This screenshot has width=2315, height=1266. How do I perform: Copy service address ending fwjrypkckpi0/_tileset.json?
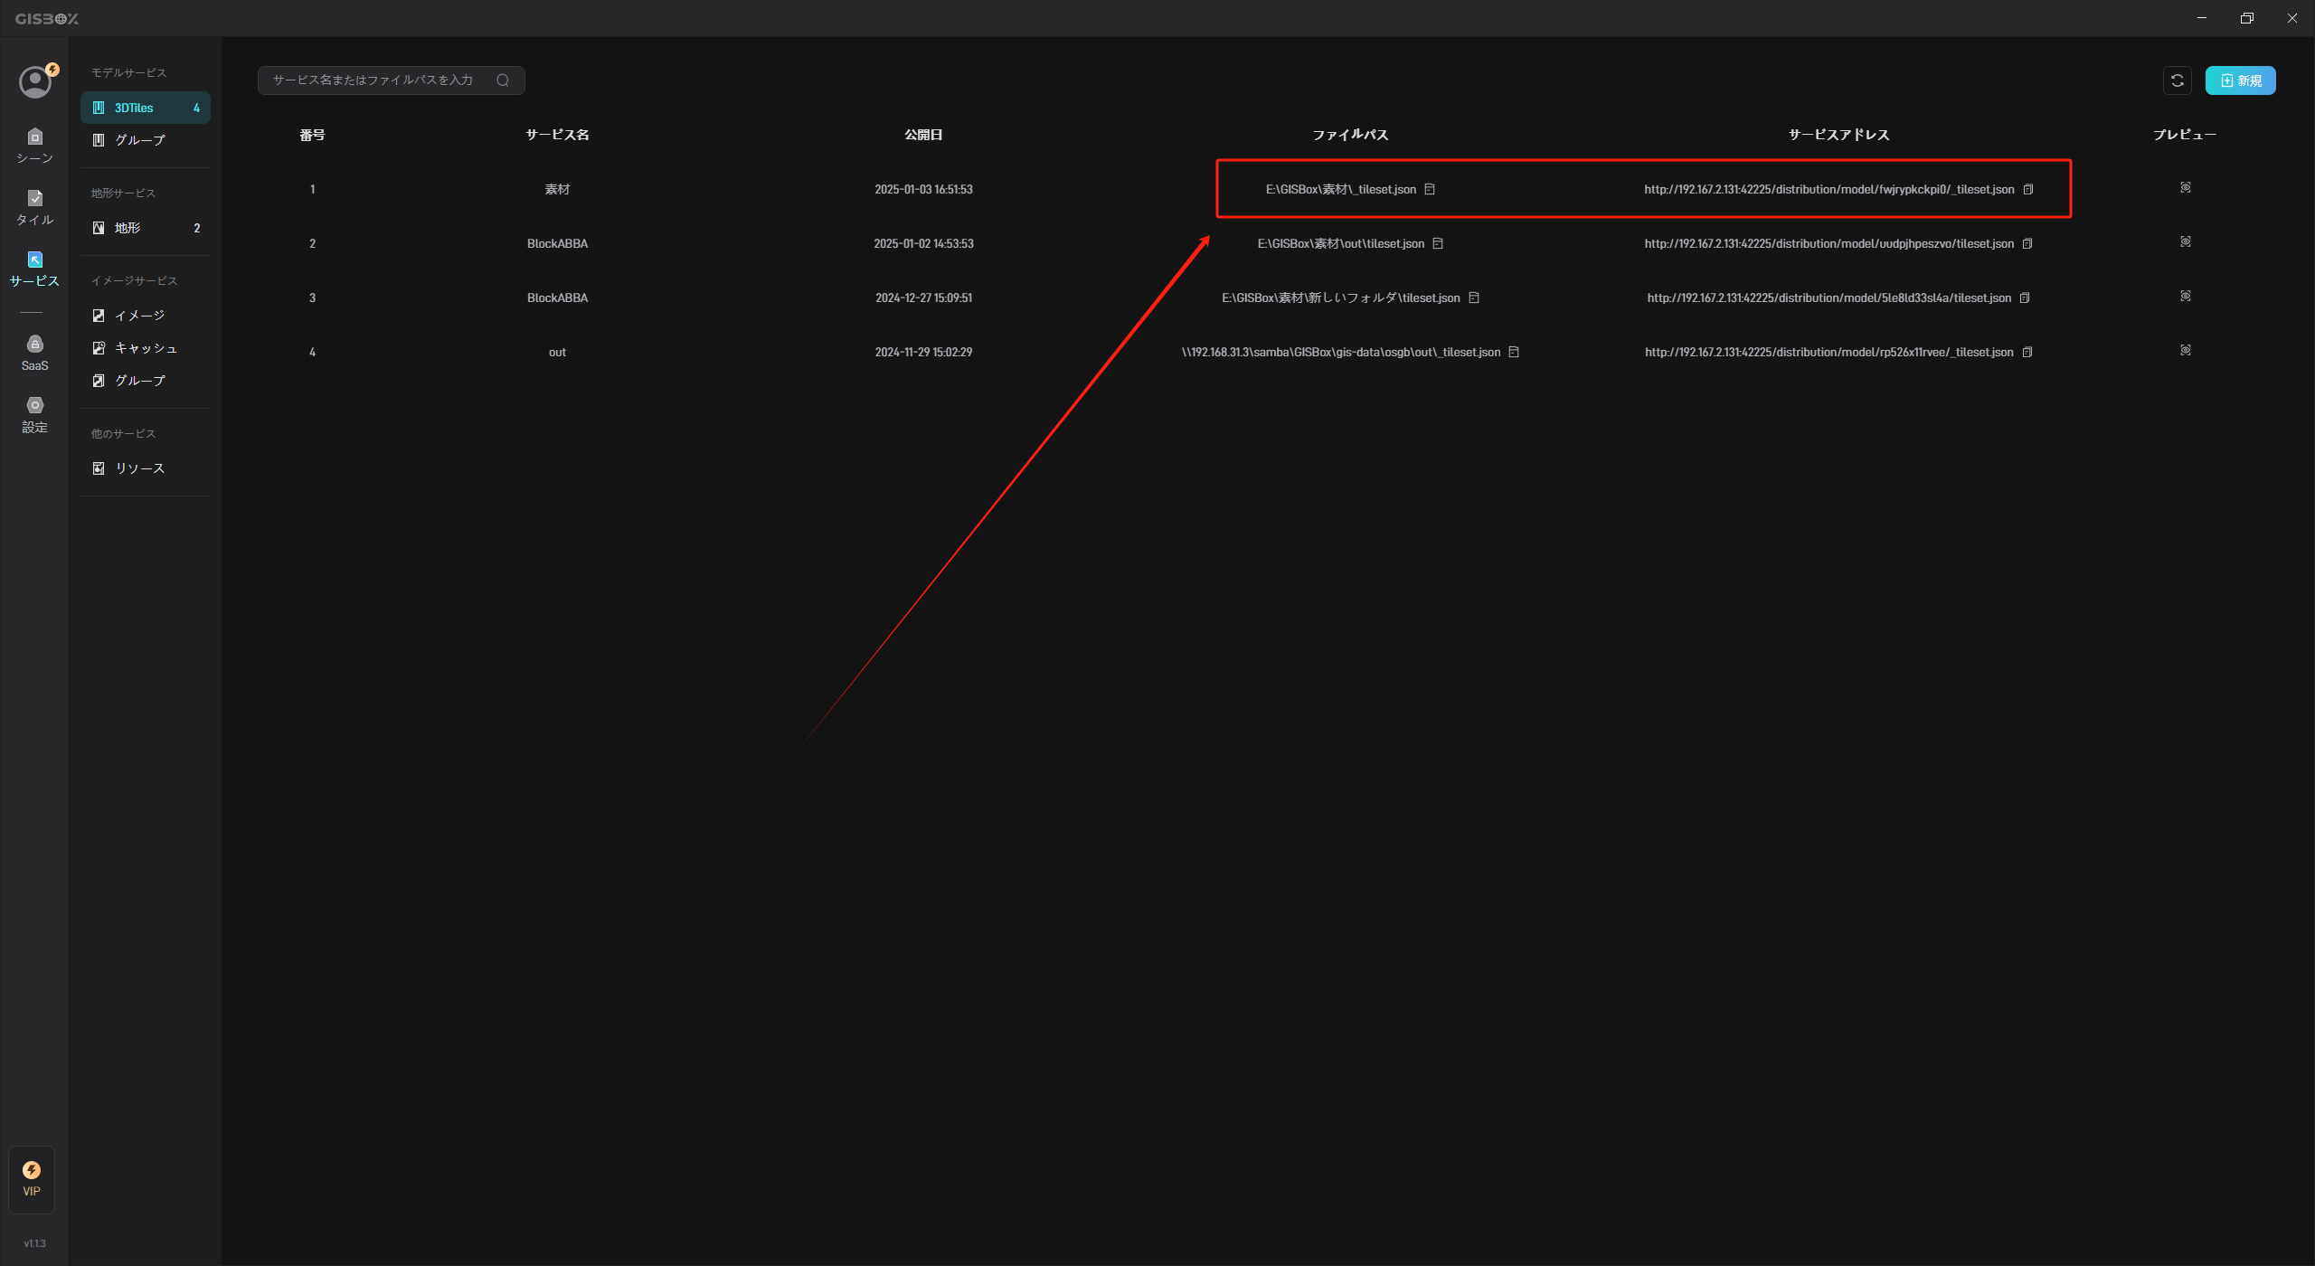[2028, 189]
